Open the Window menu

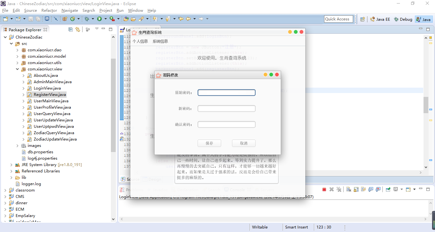point(135,11)
